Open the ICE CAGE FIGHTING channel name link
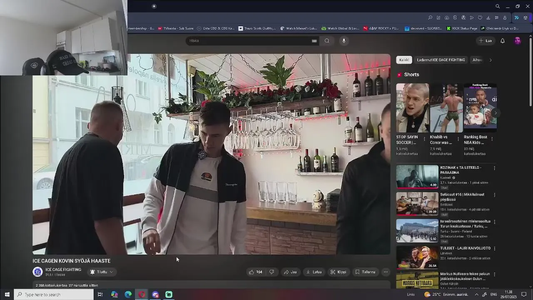The height and width of the screenshot is (300, 533). pos(63,270)
